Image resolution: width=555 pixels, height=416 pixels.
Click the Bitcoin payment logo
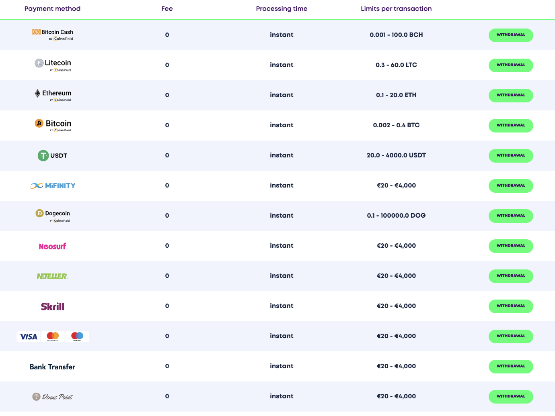pos(53,125)
